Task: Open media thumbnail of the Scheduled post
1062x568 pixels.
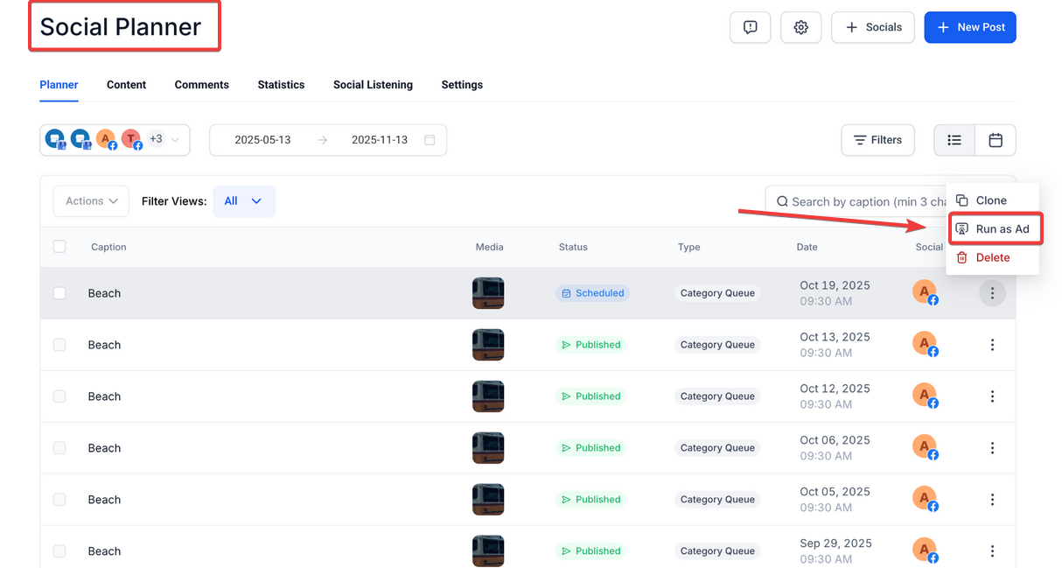Action: coord(488,293)
